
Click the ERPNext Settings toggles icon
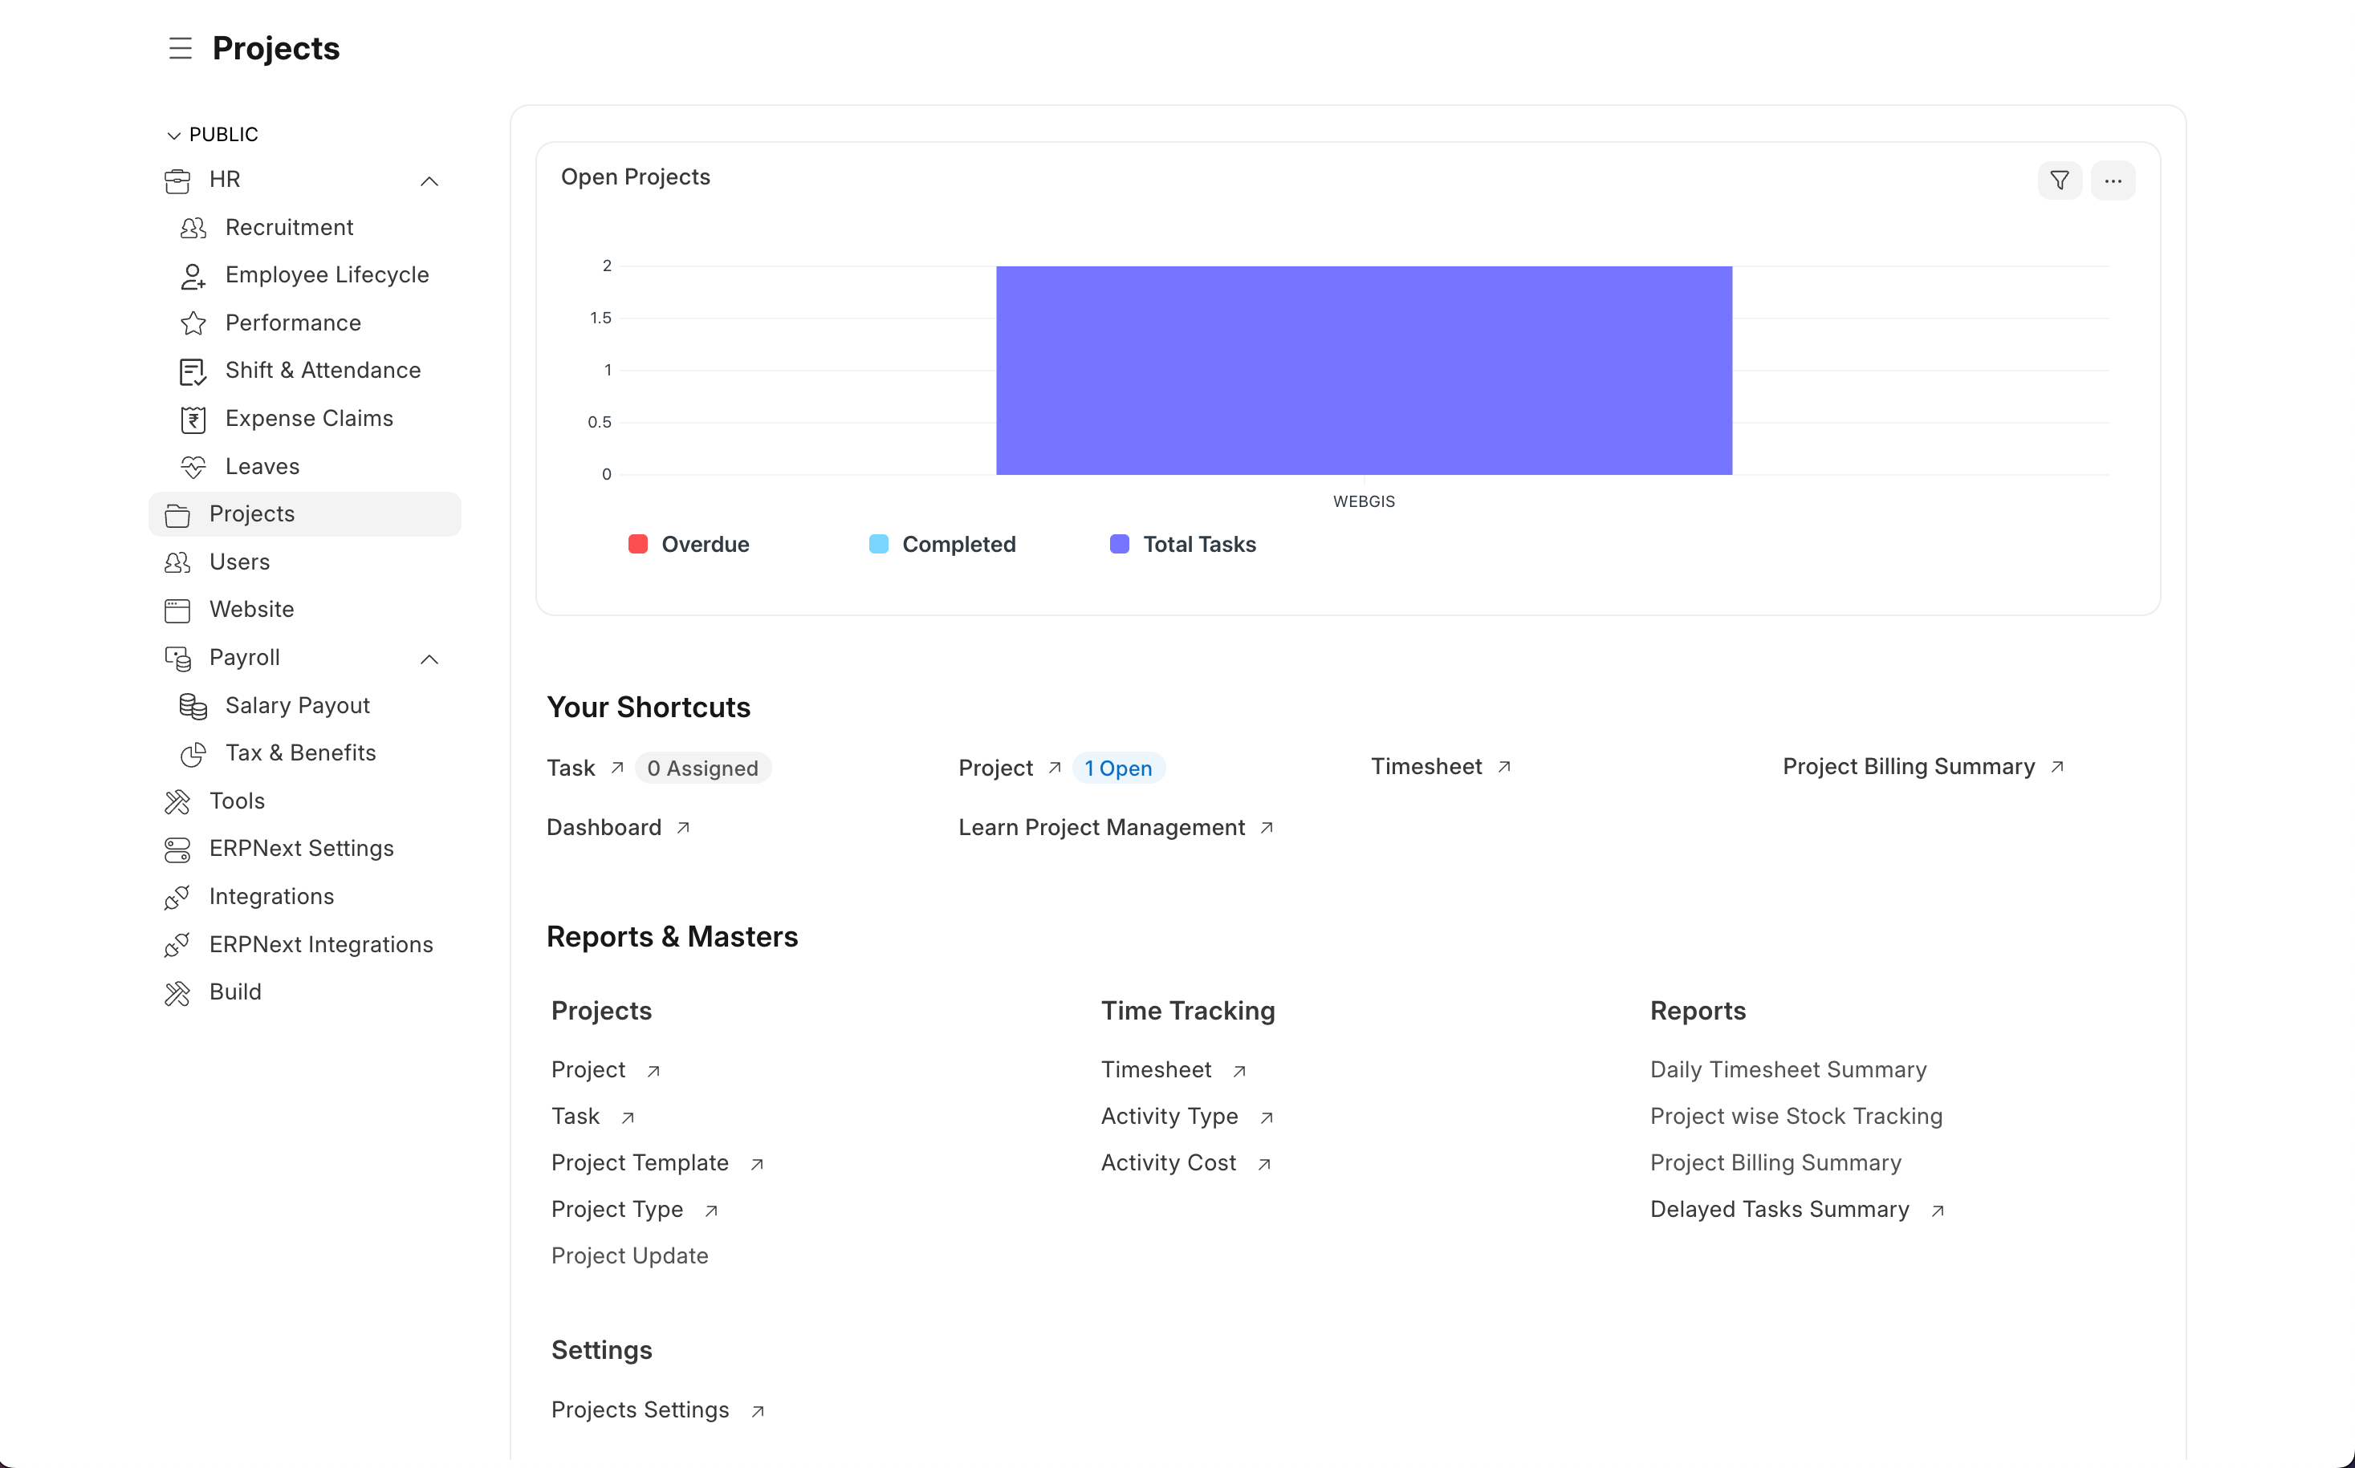click(x=178, y=850)
